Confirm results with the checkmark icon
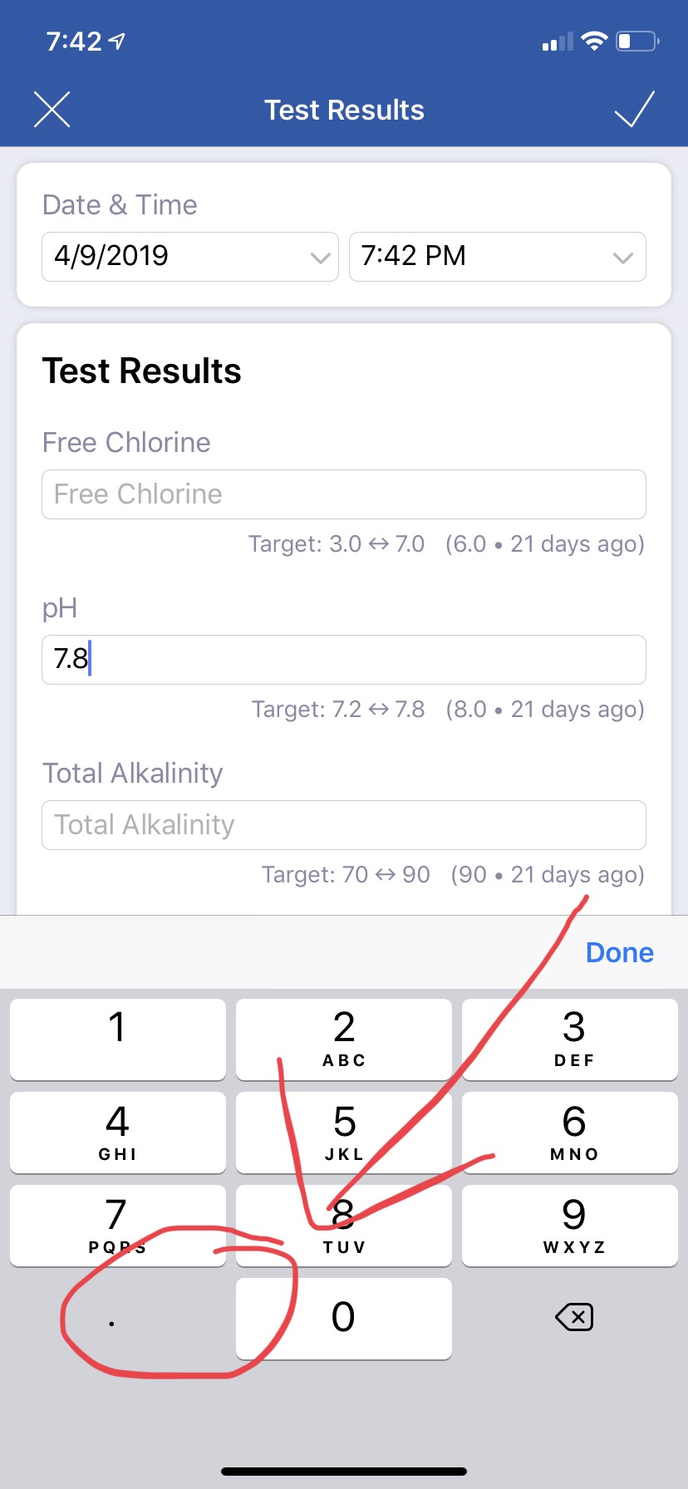Screen dimensions: 688x1489 pyautogui.click(x=635, y=109)
